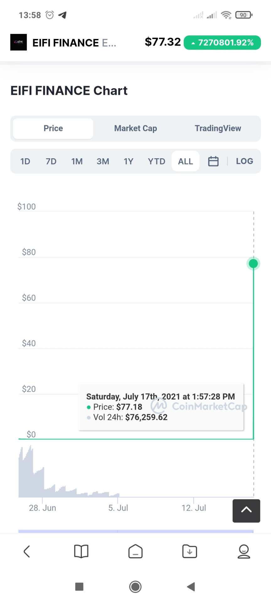Switch to the TradingView tab

pos(218,128)
